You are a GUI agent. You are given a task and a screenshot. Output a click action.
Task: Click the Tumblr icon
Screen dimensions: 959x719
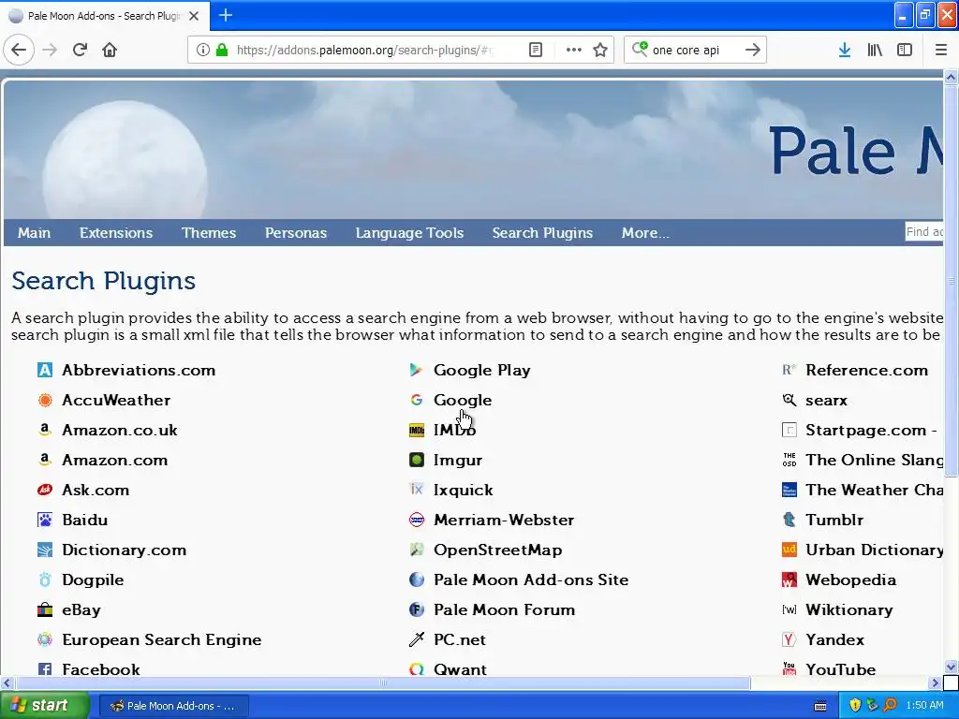point(789,520)
